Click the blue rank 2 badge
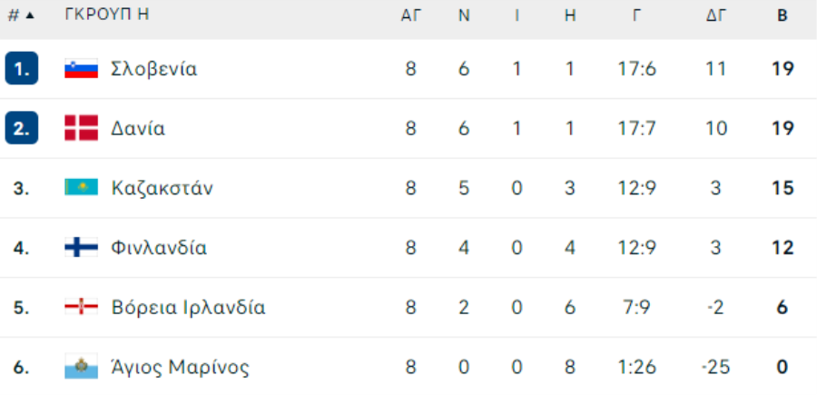This screenshot has height=395, width=817. click(x=22, y=128)
